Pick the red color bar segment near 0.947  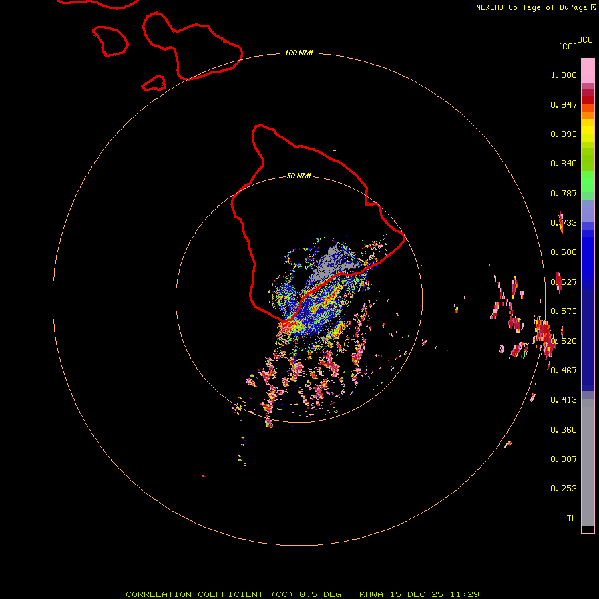point(588,100)
